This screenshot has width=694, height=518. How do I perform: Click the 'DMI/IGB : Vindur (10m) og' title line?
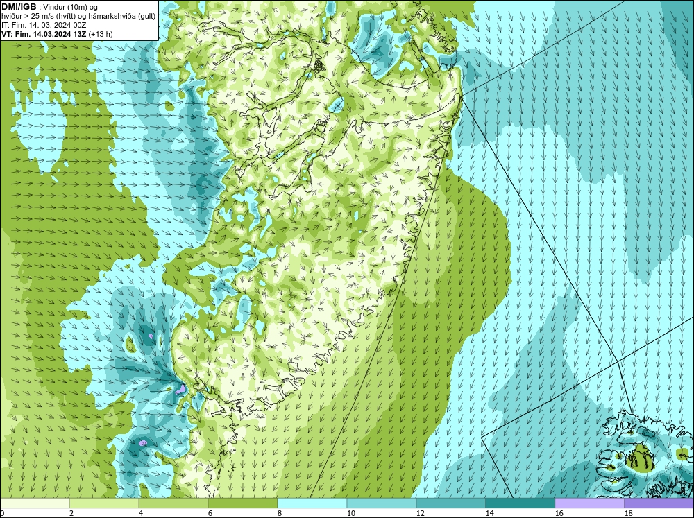50,7
